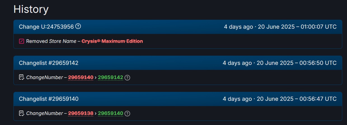
Task: Click the History heading
Action: [31, 9]
